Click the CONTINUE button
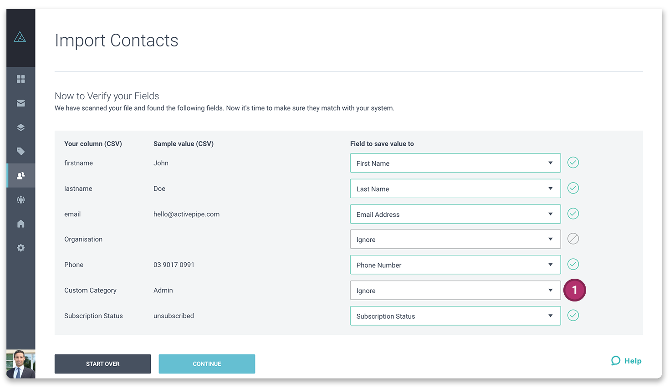The width and height of the screenshot is (669, 388). tap(207, 364)
